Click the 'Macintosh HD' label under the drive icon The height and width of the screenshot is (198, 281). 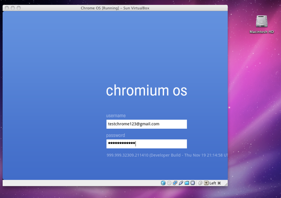click(x=262, y=32)
